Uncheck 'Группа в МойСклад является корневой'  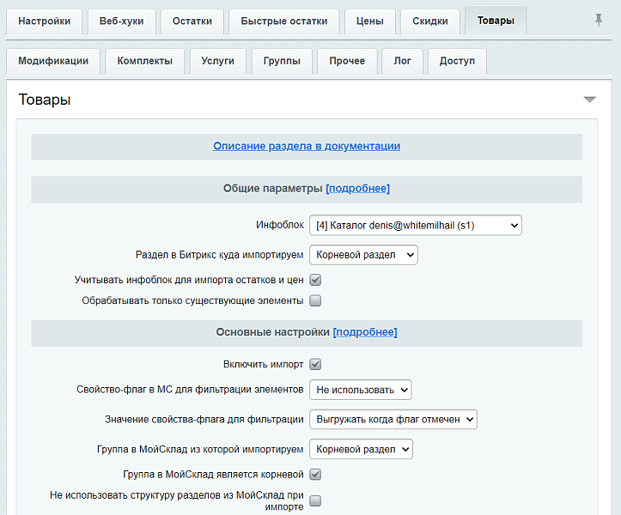315,474
